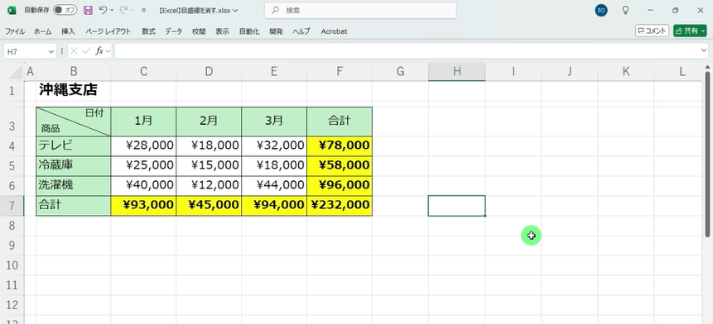Click the ¥93,000 column total cell
713x324 pixels.
click(x=143, y=206)
